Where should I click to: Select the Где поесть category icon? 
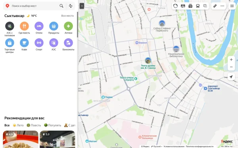pyautogui.click(x=24, y=26)
